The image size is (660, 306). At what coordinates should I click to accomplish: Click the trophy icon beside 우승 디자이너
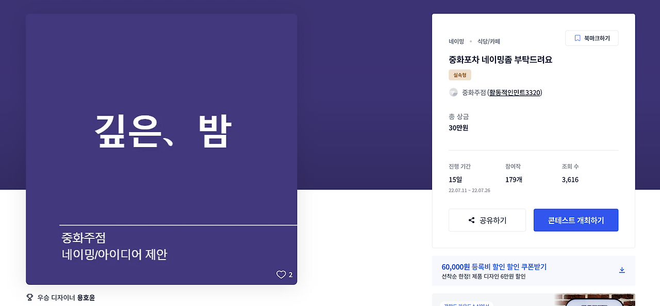click(29, 298)
